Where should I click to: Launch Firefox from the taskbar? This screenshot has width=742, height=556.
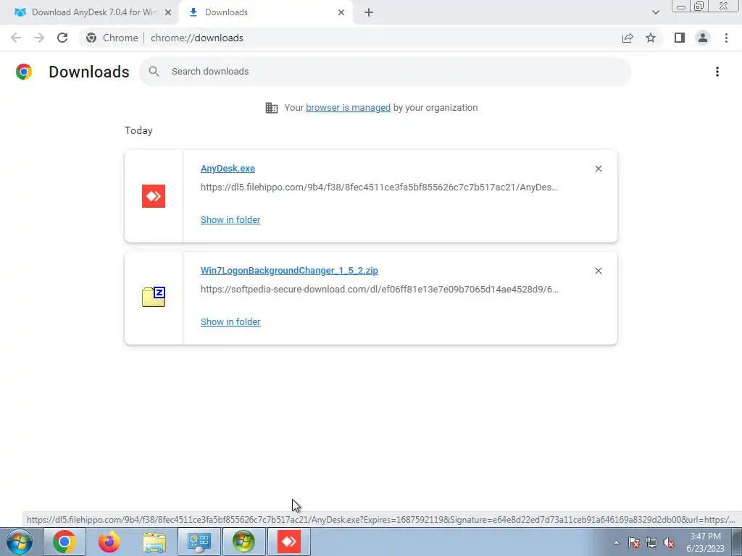pyautogui.click(x=109, y=542)
